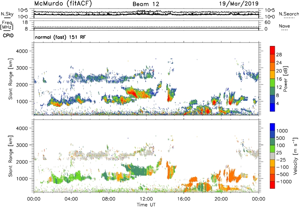Screen dimensions: 299x207
Task: Click the Power [dB] colorbar title
Action: click(x=285, y=79)
